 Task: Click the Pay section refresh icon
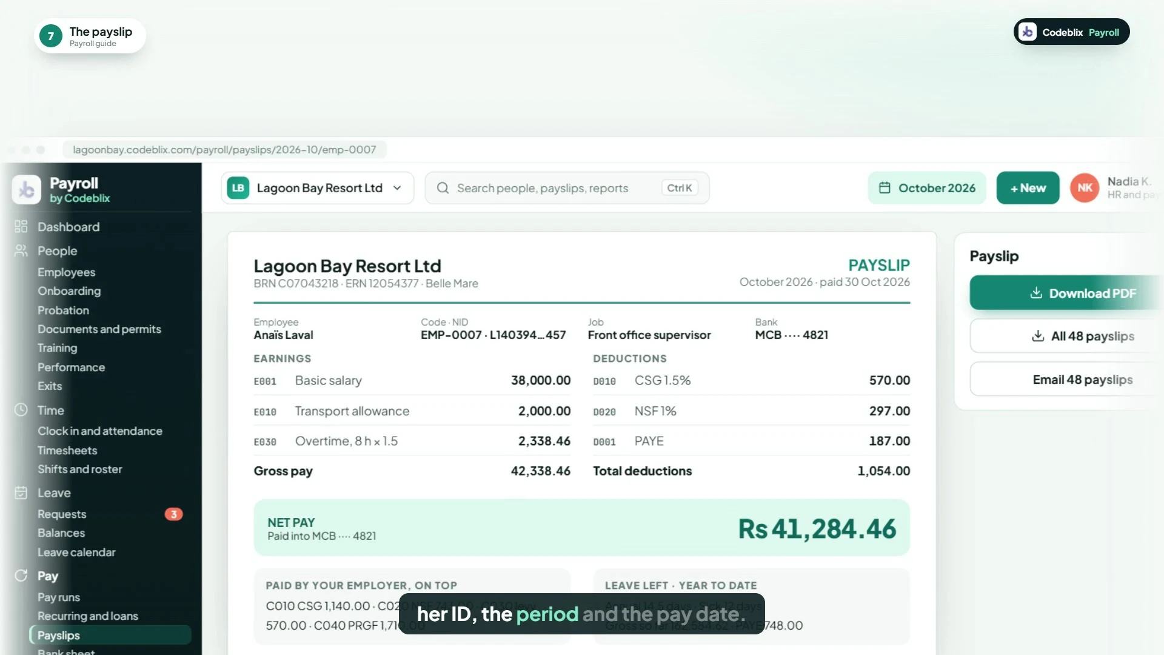(x=21, y=576)
